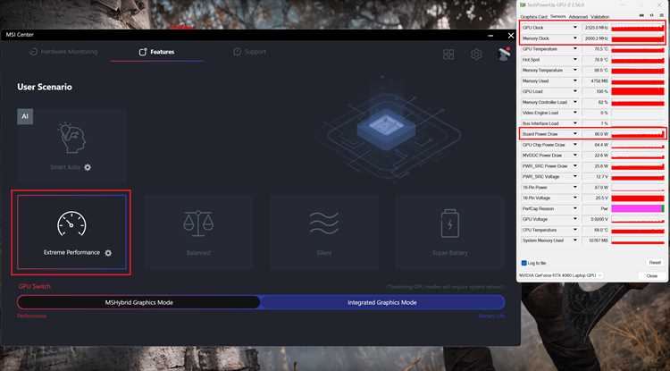Expand the Board Power Draw dropdown
Screen dimensions: 670x371
(575, 134)
